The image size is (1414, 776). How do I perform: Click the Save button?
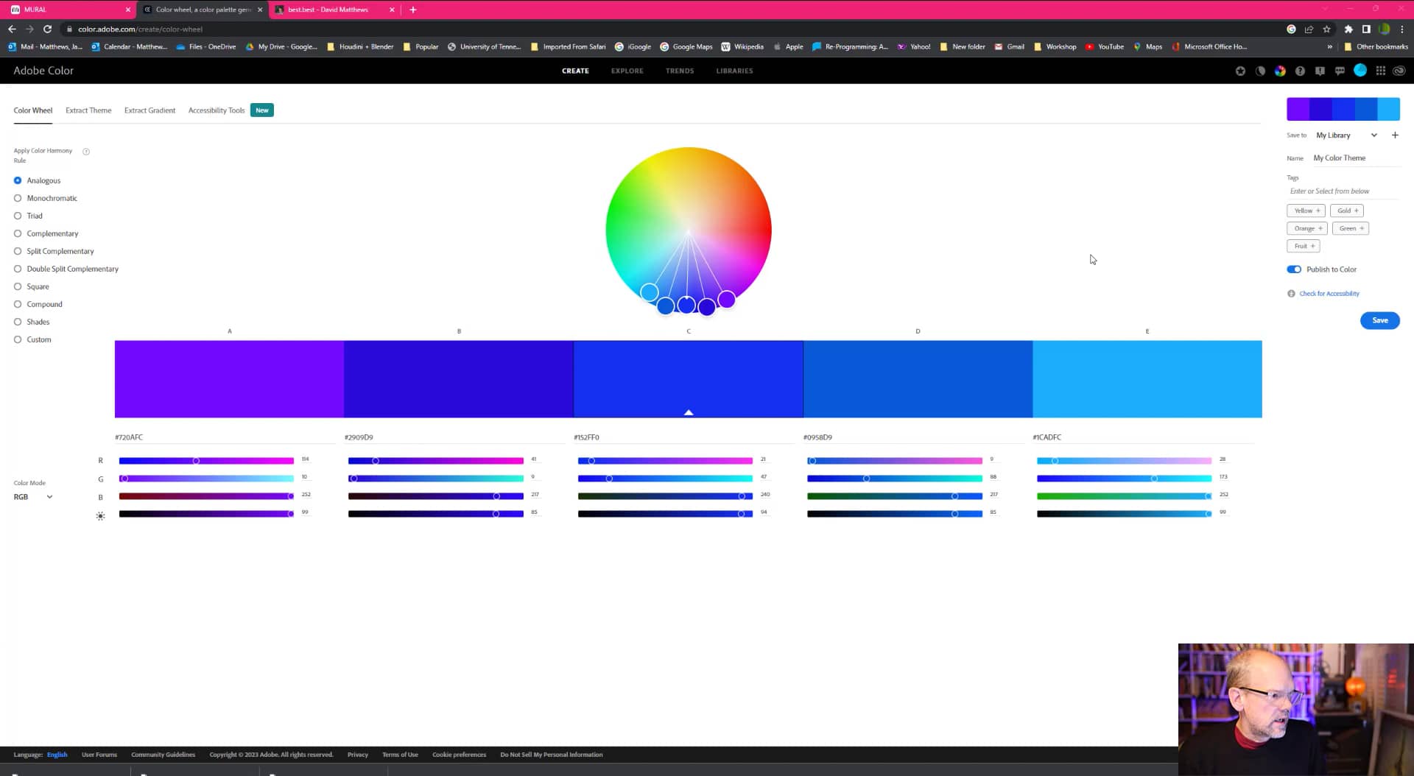click(1379, 320)
